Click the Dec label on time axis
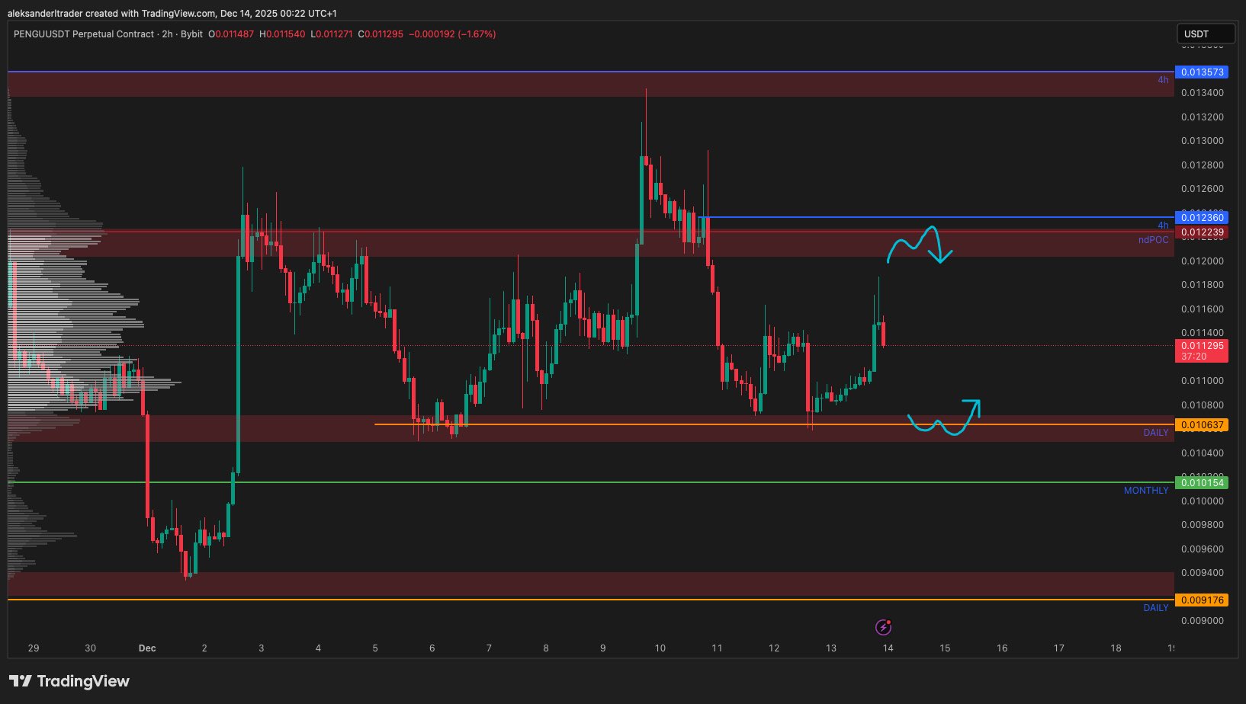1246x704 pixels. point(147,648)
